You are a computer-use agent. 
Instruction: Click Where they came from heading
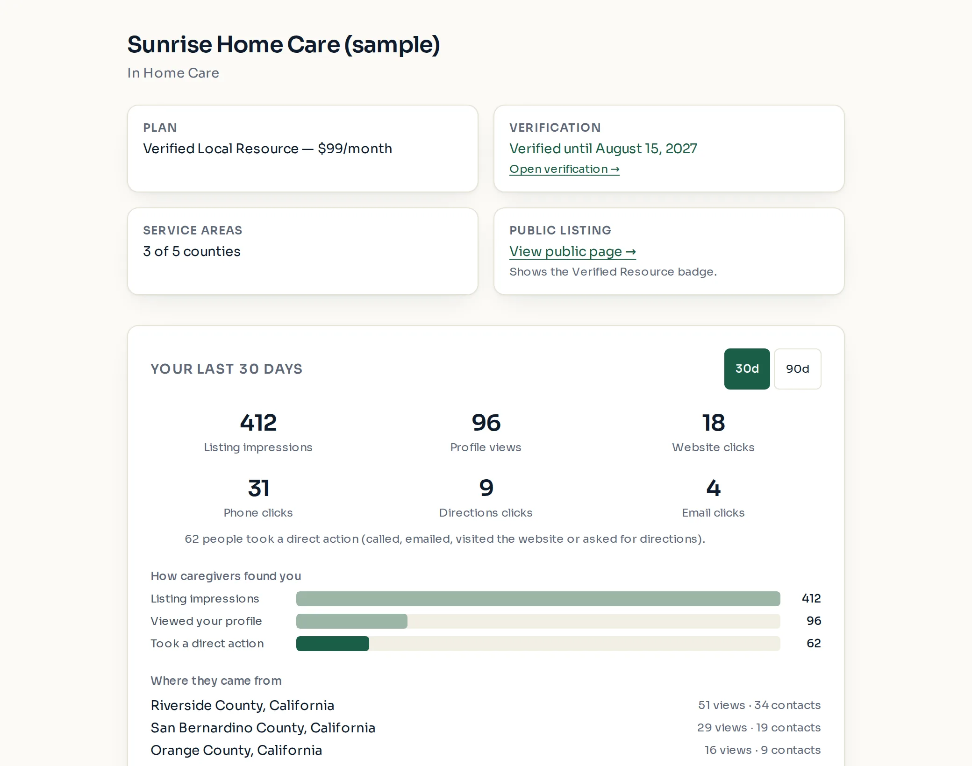coord(216,681)
